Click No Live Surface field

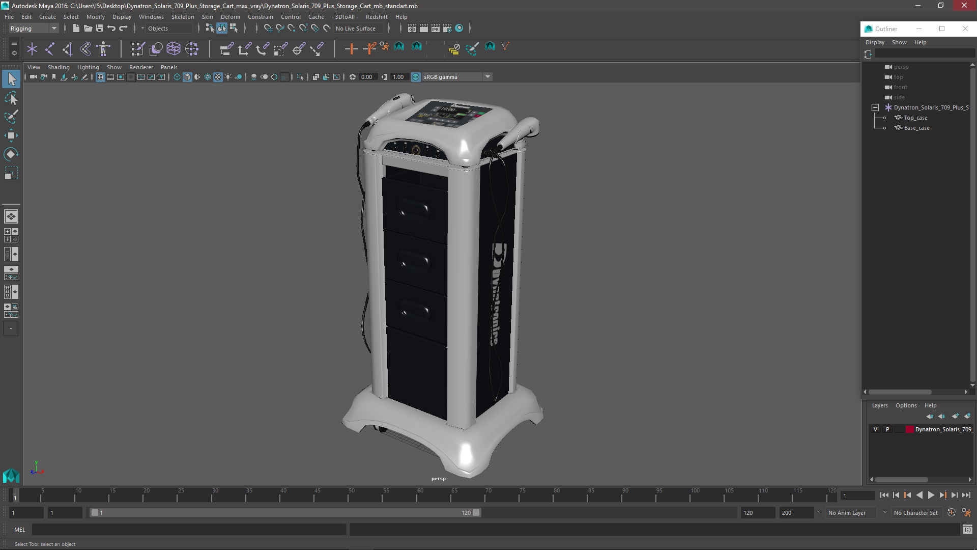click(x=359, y=29)
